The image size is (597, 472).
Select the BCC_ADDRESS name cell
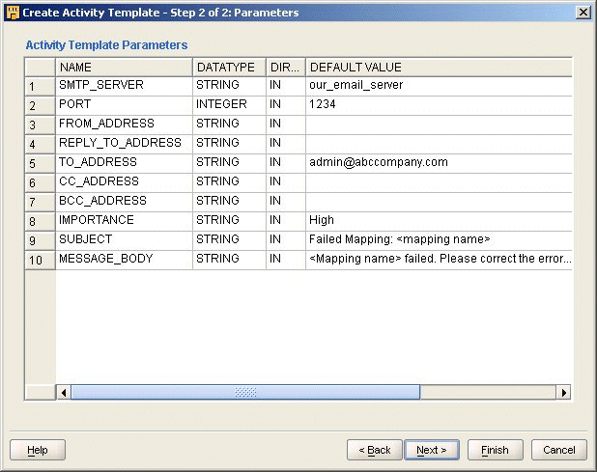coord(124,202)
